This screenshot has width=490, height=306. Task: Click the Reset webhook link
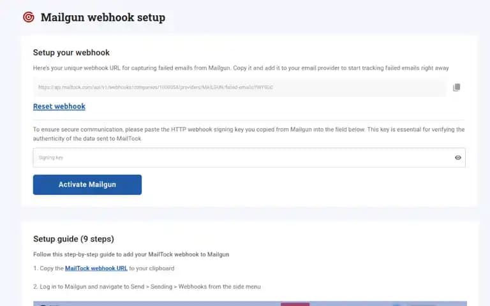[x=59, y=106]
